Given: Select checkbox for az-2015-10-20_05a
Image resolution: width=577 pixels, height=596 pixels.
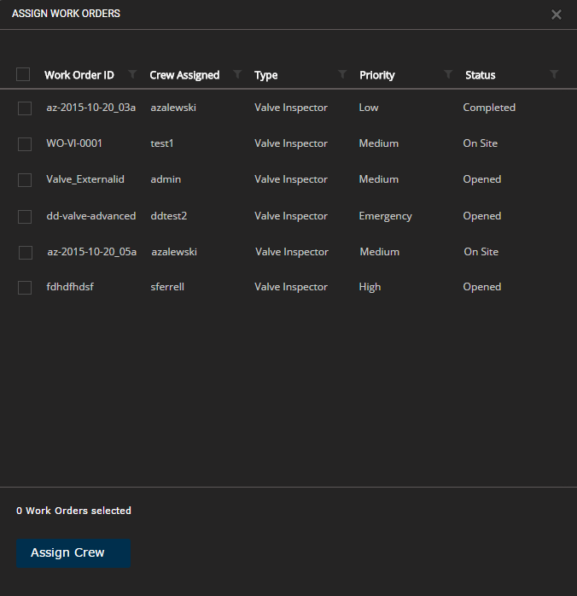Looking at the screenshot, I should (x=26, y=253).
